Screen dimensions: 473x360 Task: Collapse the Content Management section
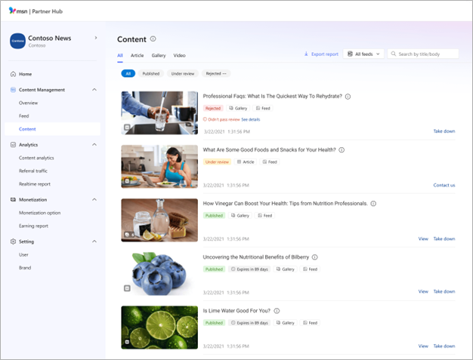94,90
